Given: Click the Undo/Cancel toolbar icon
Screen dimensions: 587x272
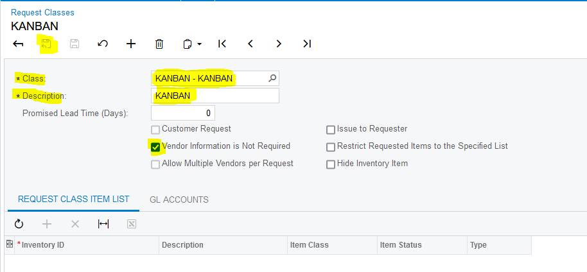Looking at the screenshot, I should tap(103, 44).
